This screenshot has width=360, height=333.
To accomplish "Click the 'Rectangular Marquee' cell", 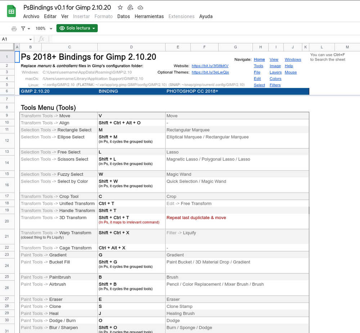I will (x=237, y=130).
